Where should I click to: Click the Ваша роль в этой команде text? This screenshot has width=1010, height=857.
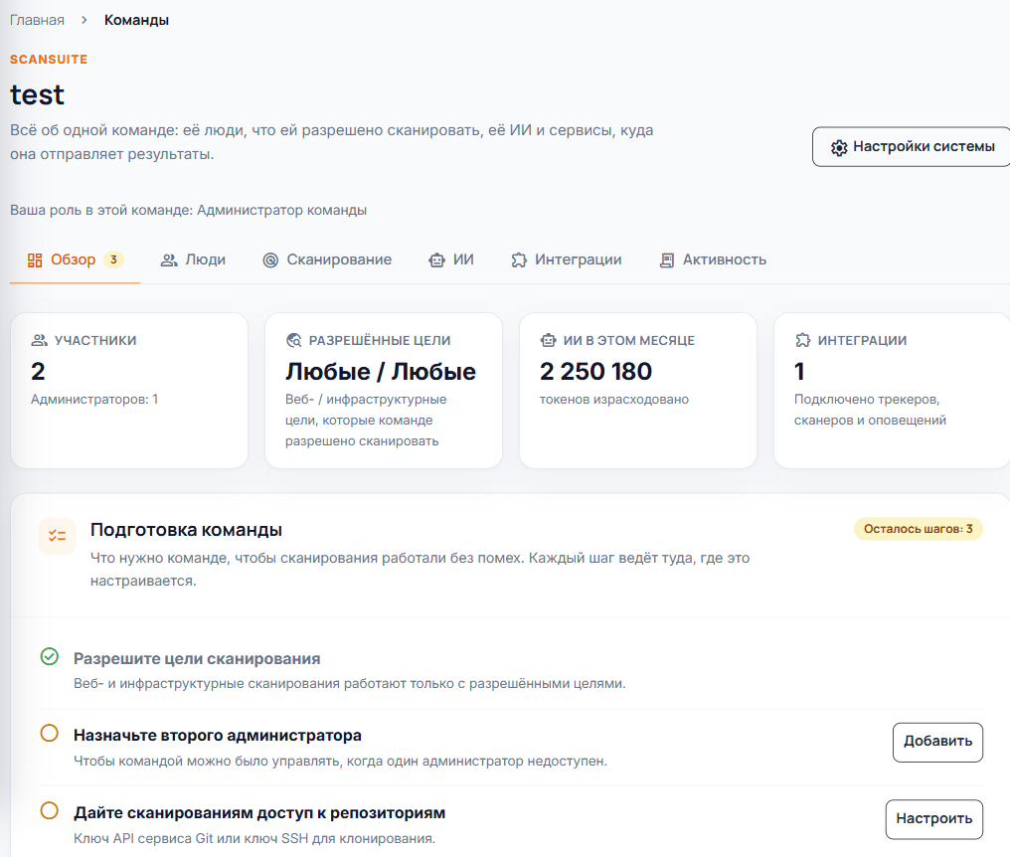pos(188,210)
